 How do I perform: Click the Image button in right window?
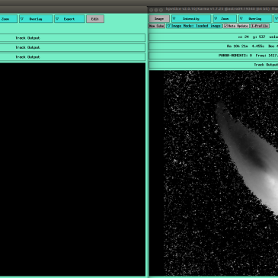click(159, 19)
